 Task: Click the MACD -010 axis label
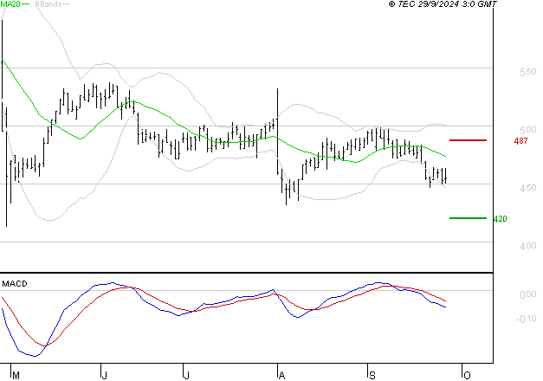pos(526,319)
